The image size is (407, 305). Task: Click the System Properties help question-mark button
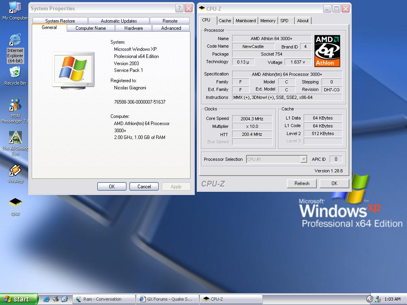(x=179, y=8)
